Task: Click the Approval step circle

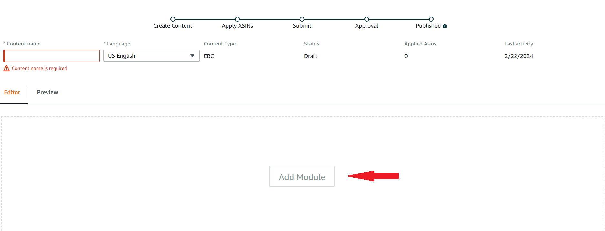Action: tap(366, 19)
